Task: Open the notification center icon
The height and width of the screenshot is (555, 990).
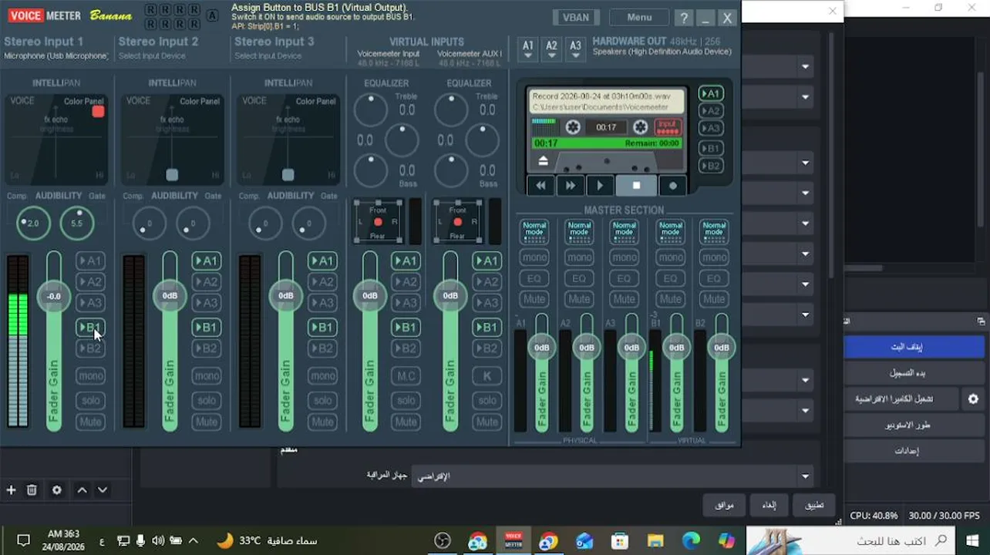Action: point(23,541)
